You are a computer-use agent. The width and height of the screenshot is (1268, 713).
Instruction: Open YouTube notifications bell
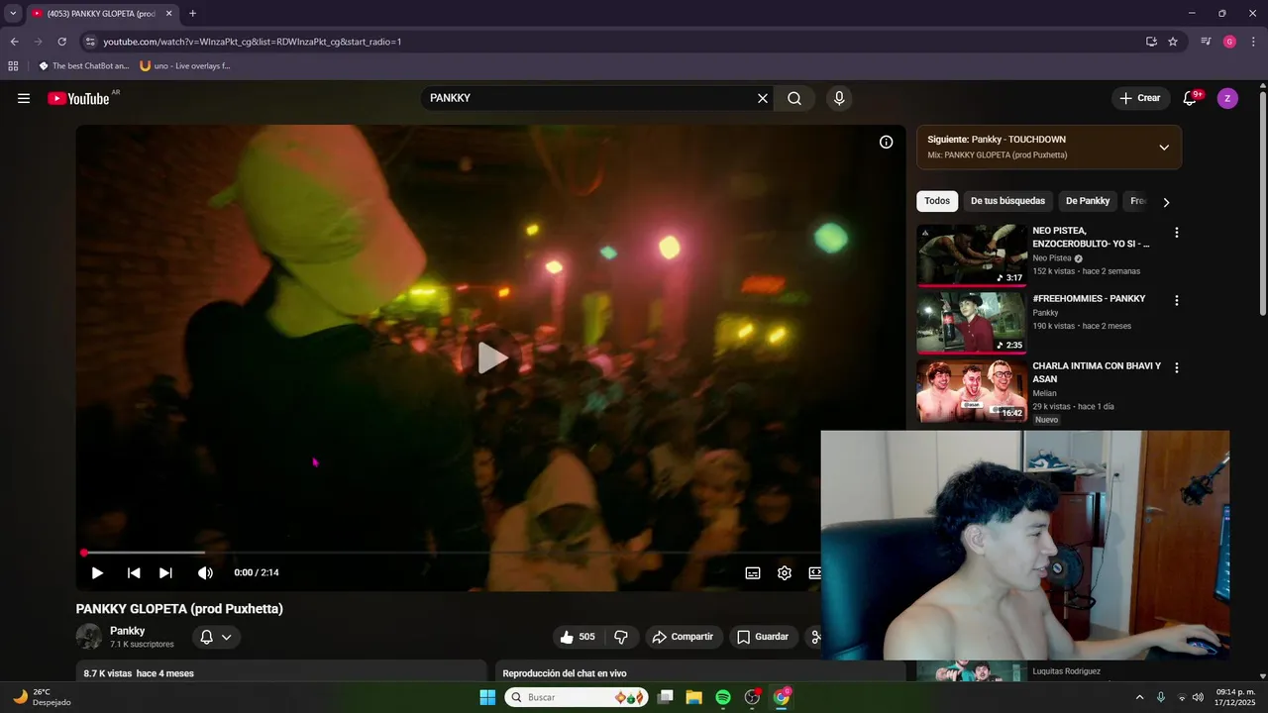tap(1190, 98)
